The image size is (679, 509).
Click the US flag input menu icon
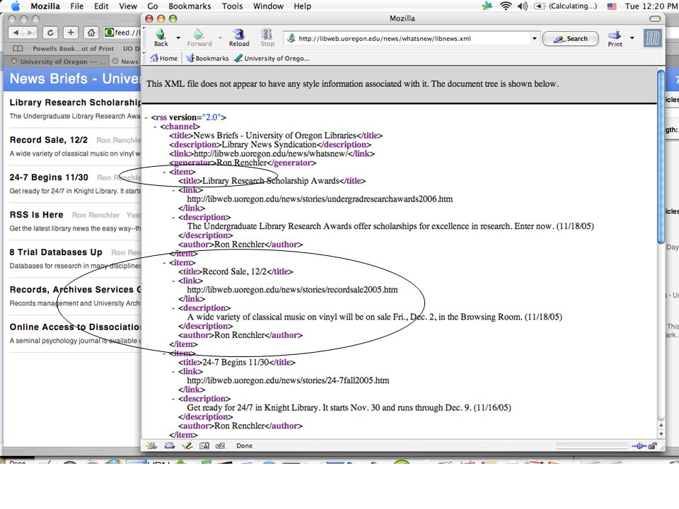(x=612, y=6)
